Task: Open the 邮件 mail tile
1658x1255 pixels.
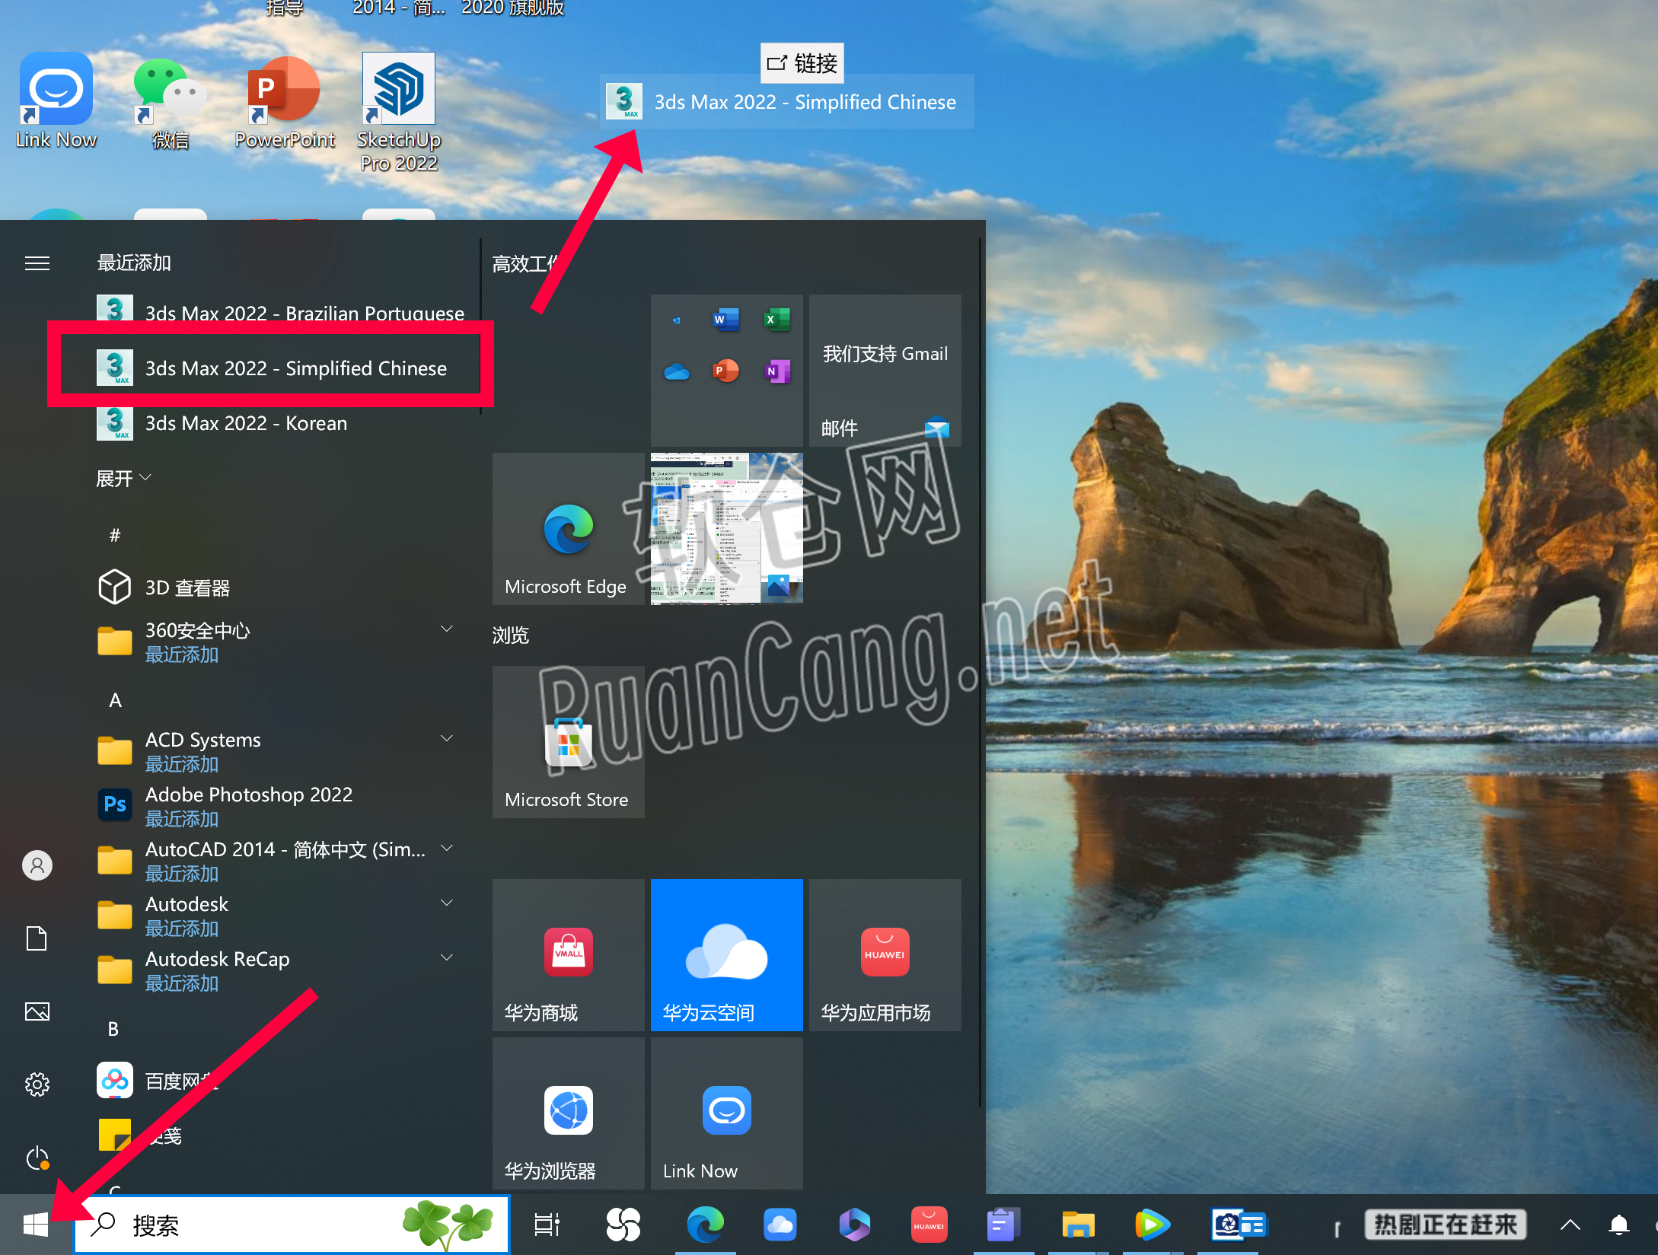Action: point(885,370)
